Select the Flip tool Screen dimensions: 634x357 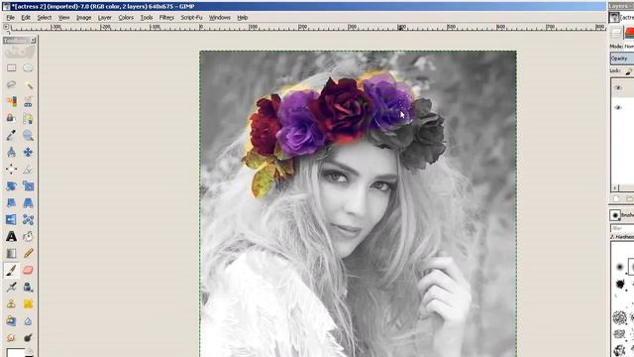(11, 219)
